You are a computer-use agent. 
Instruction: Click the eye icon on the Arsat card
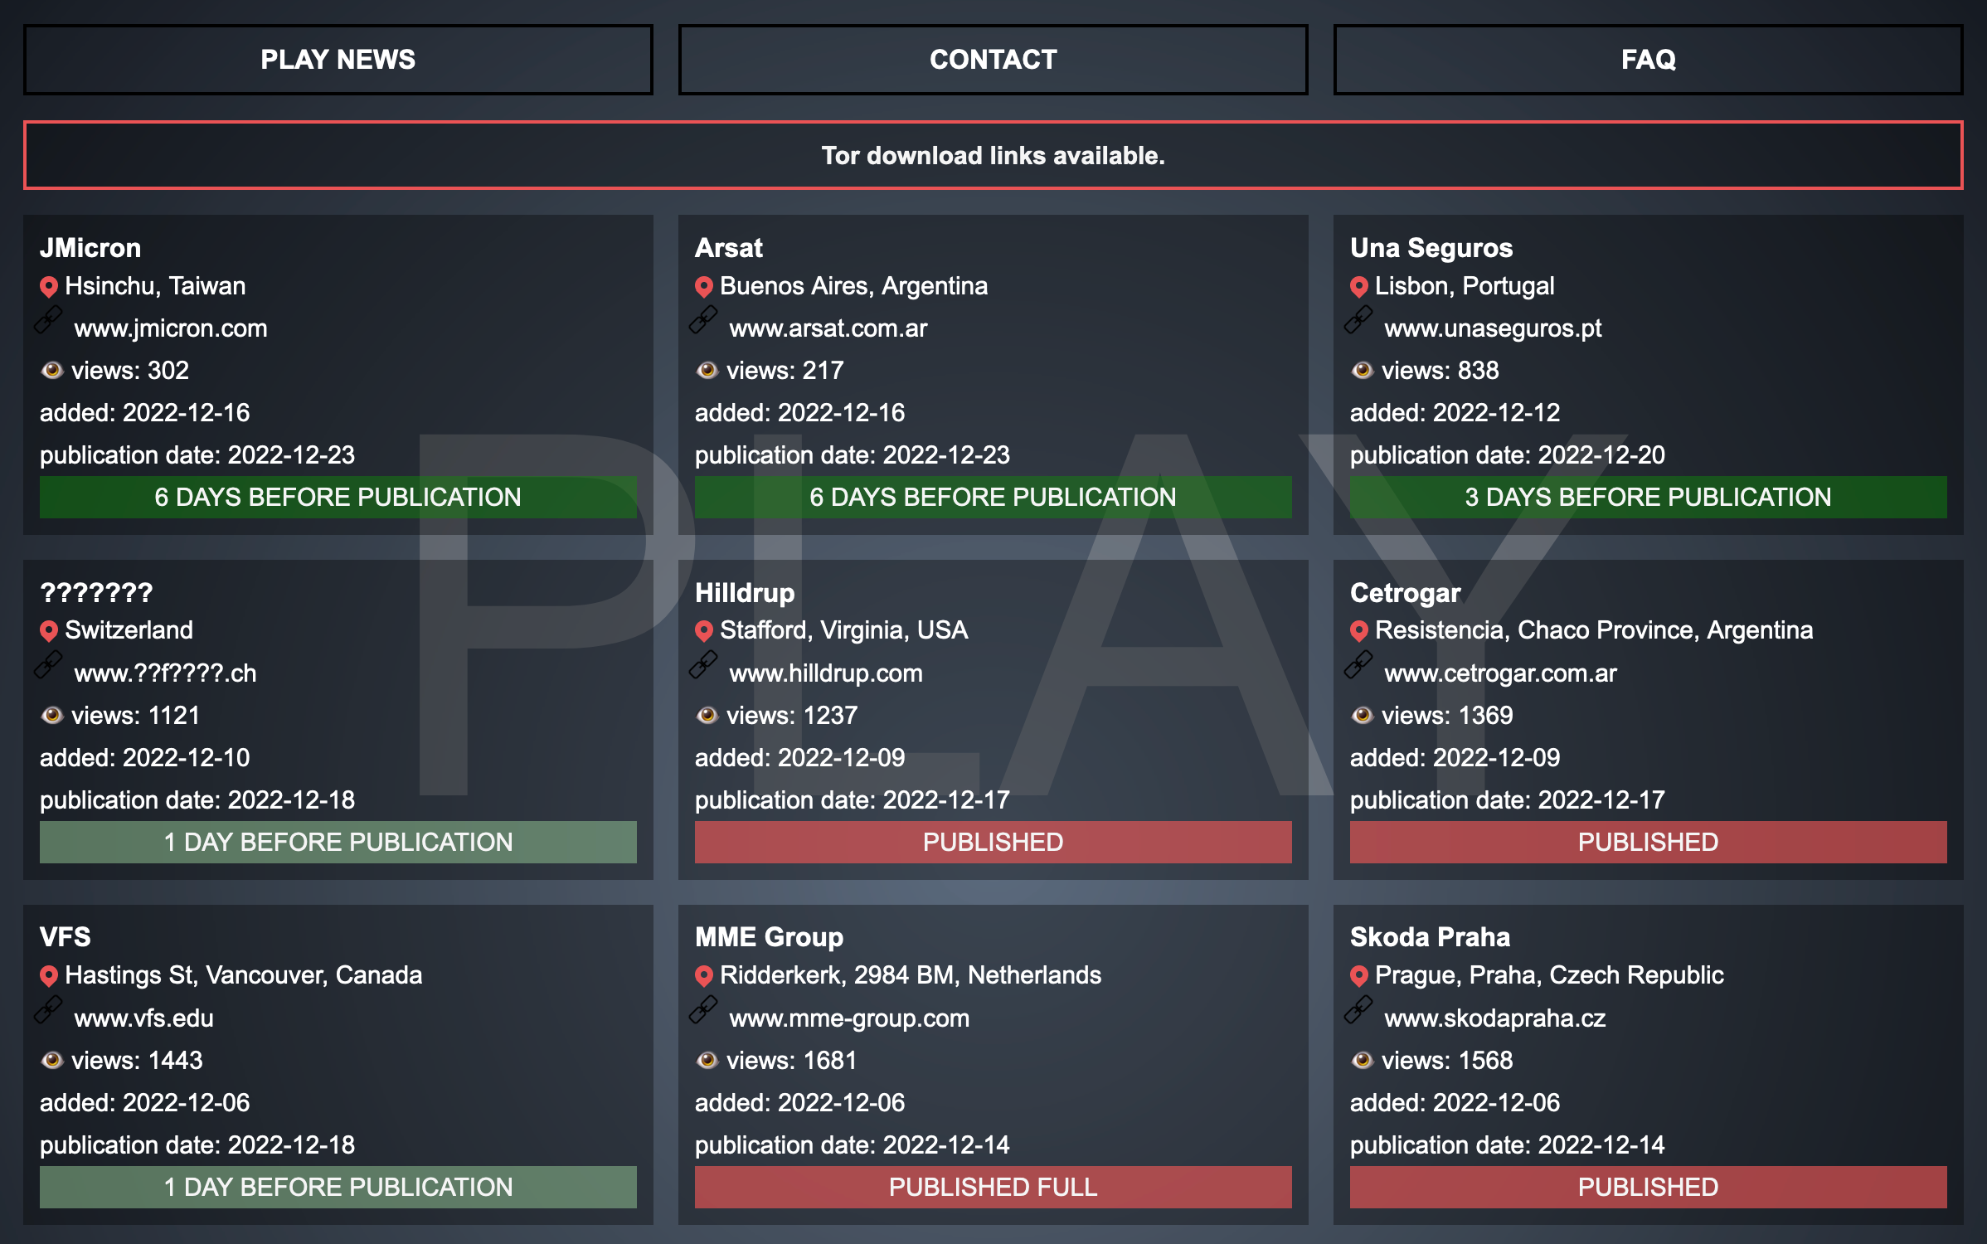(707, 370)
